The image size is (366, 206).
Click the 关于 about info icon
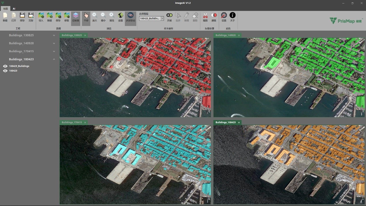(x=232, y=16)
